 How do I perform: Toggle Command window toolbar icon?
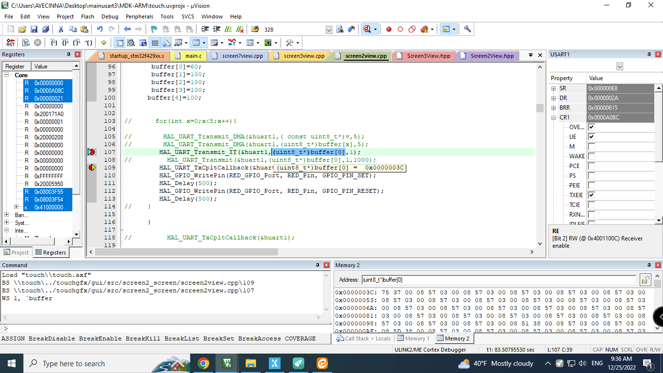click(x=119, y=42)
